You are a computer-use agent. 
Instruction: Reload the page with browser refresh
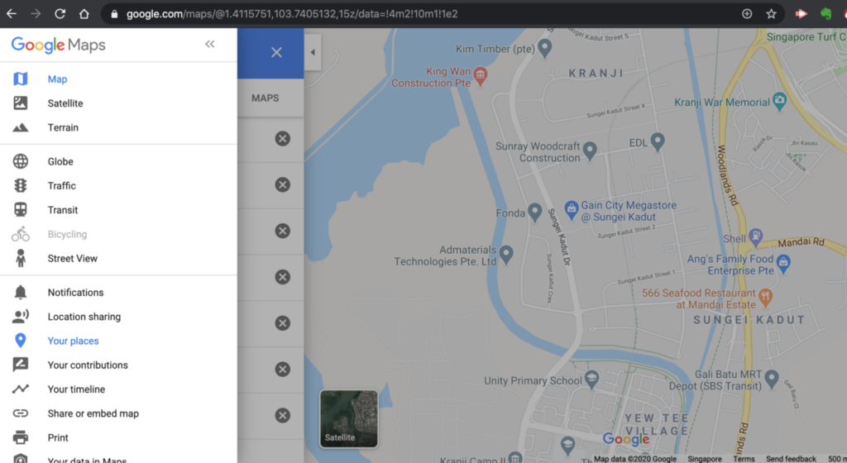60,14
